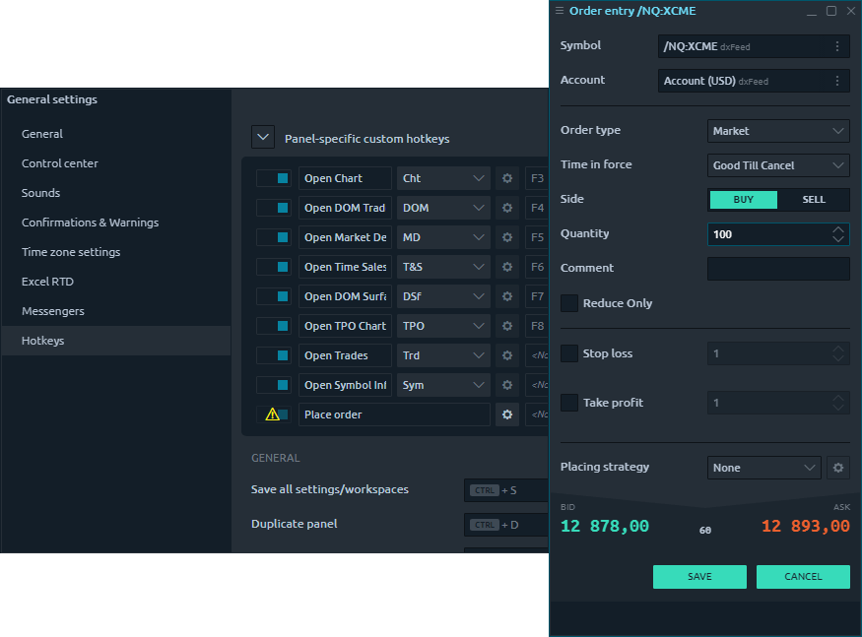
Task: Open the Account field three-dot menu
Action: [837, 81]
